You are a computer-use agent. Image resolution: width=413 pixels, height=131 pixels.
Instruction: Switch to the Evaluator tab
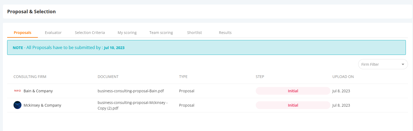point(53,33)
